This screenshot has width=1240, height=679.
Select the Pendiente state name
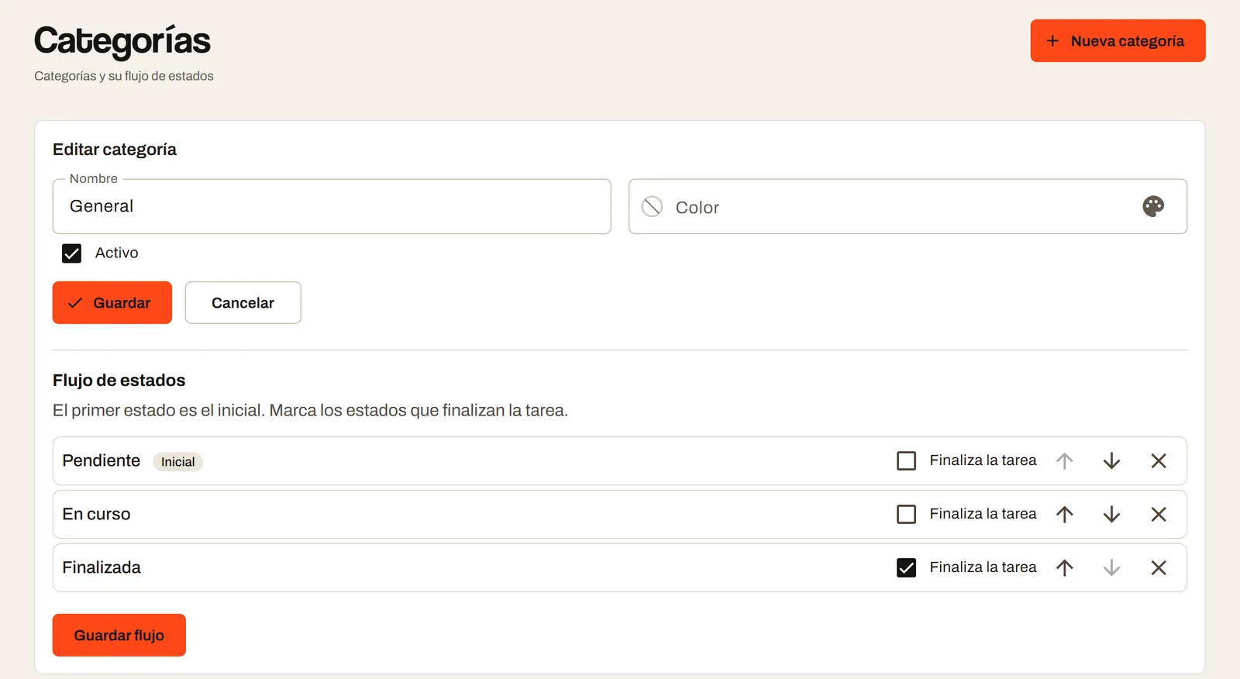click(102, 460)
